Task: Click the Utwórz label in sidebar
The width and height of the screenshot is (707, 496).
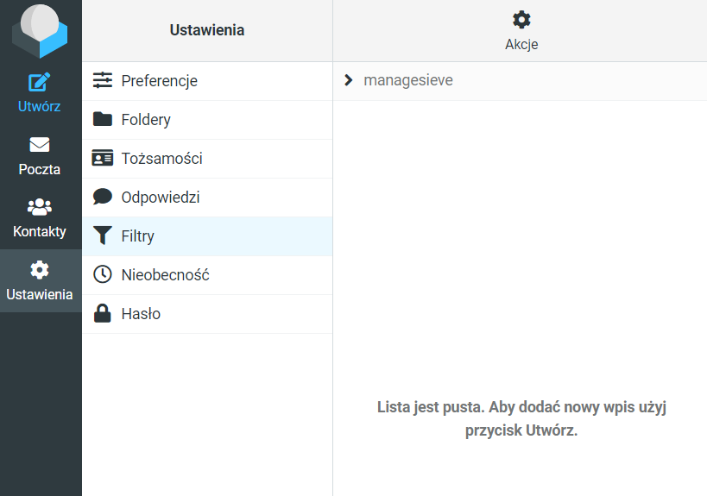Action: [39, 106]
